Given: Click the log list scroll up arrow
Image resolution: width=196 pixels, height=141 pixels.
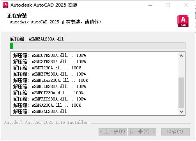Looking at the screenshot, I should [x=182, y=56].
